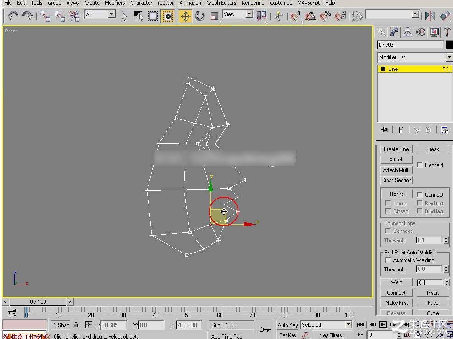Open the Rendering menu
The image size is (453, 339).
tap(253, 3)
